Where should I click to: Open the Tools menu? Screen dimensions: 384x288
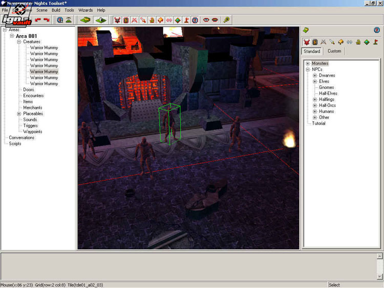click(x=69, y=10)
